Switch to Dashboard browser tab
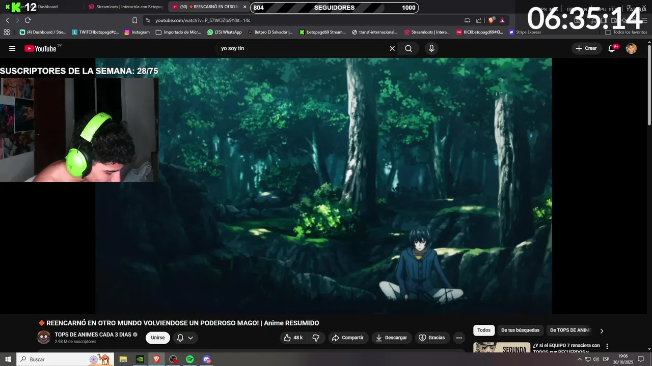652x366 pixels. click(42, 7)
